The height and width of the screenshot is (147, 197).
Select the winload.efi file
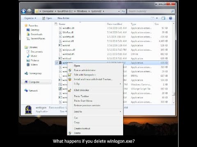point(69,54)
